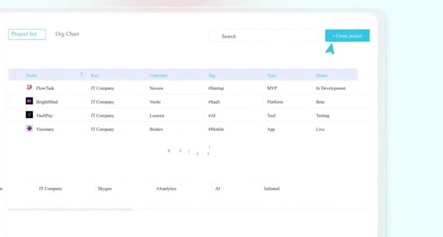
Task: Click the App type cell
Action: point(271,129)
